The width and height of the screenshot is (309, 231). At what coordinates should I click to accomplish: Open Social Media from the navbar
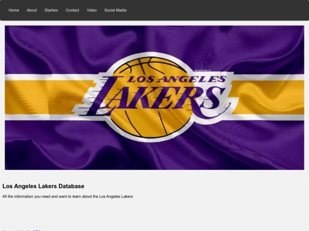115,10
